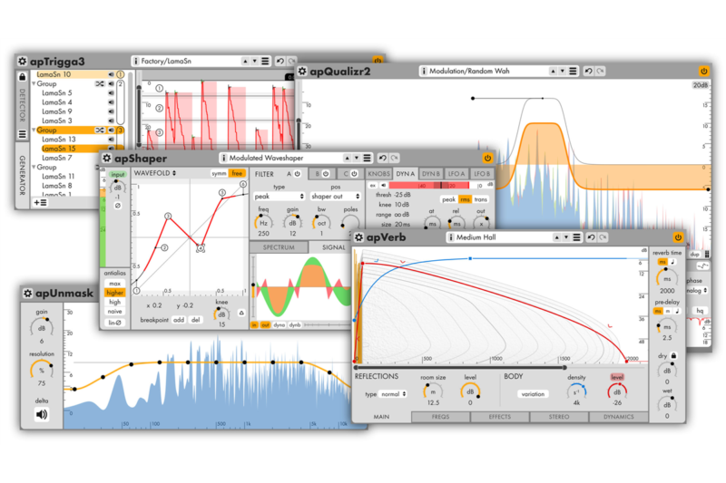Click the apVerb preset info icon
The image size is (726, 483).
(452, 237)
